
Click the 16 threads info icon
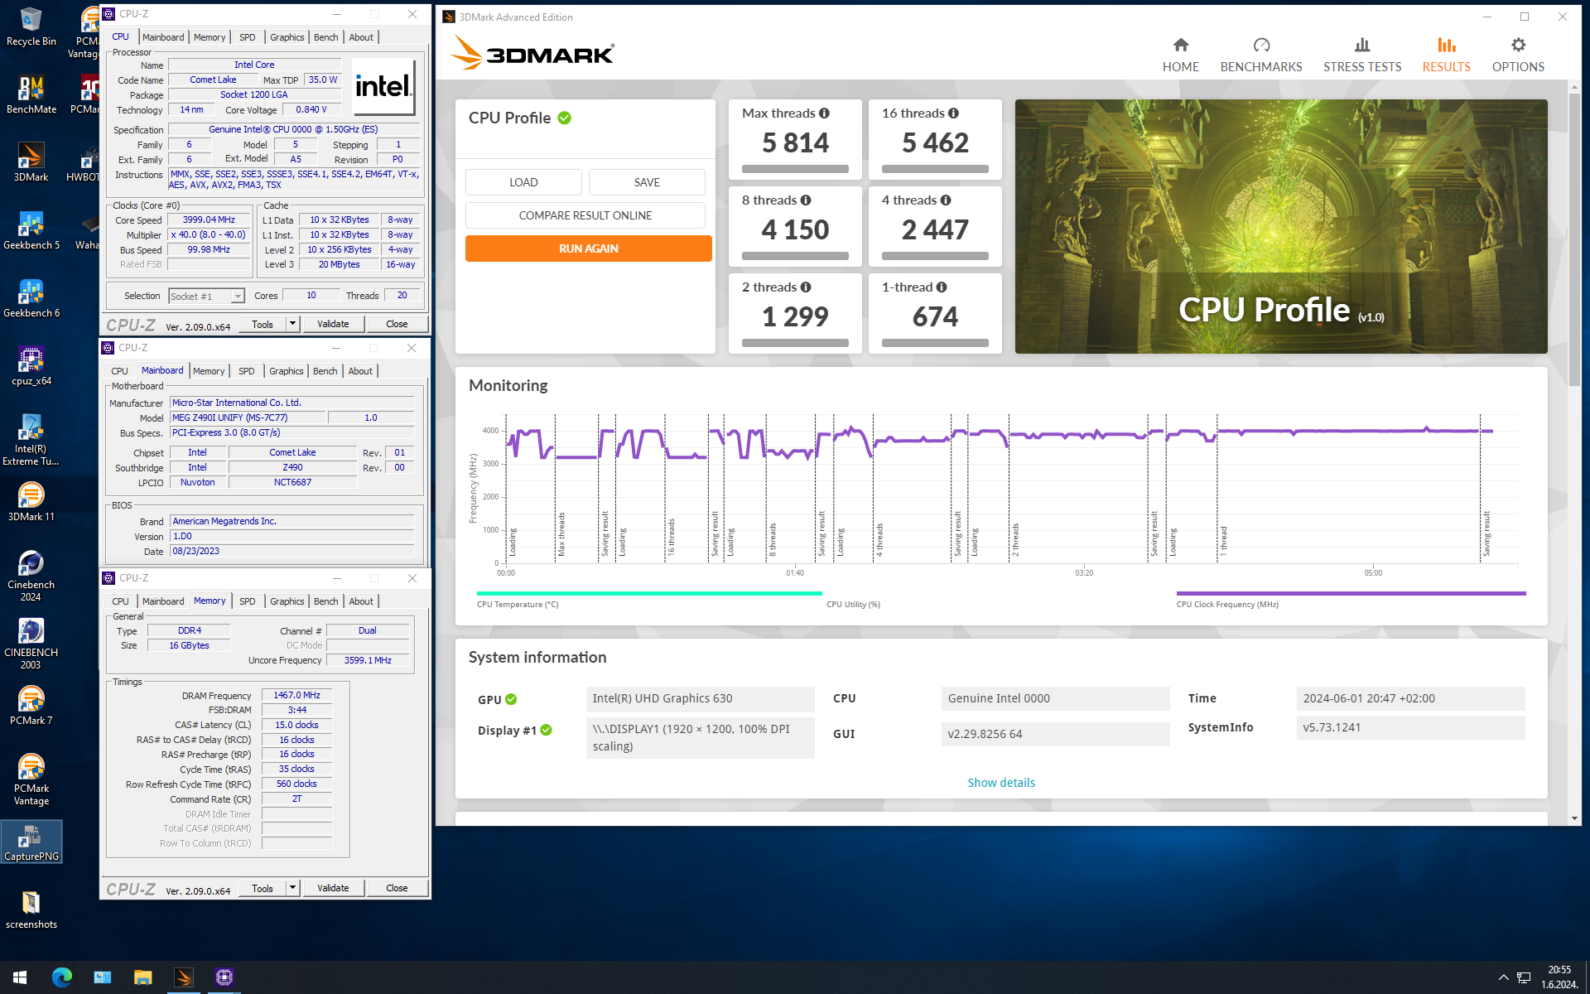click(x=953, y=113)
